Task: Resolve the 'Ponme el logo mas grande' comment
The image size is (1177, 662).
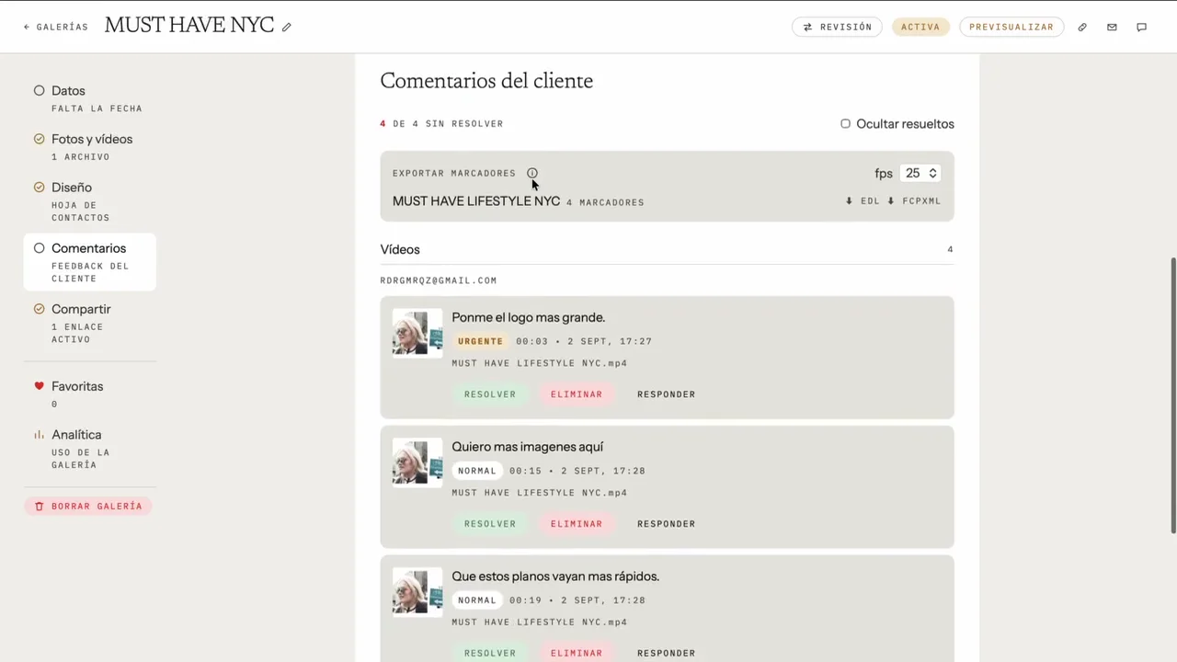Action: click(x=490, y=394)
